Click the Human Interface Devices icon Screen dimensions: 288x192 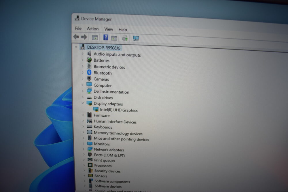pos(90,121)
